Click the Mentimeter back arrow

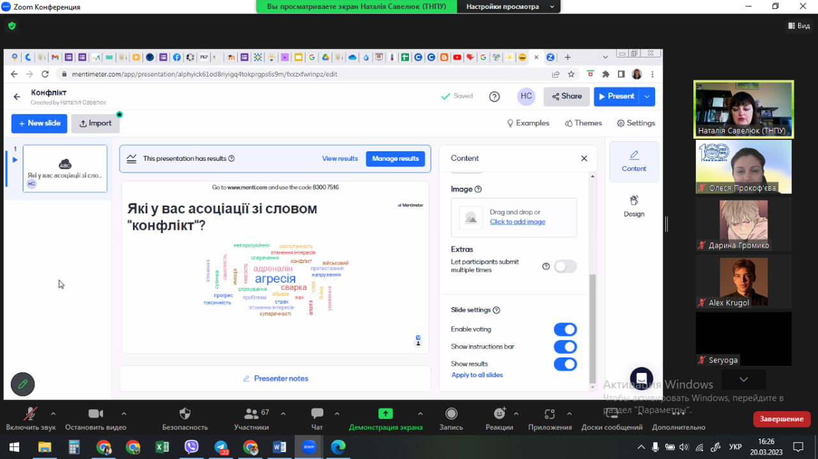coord(17,97)
